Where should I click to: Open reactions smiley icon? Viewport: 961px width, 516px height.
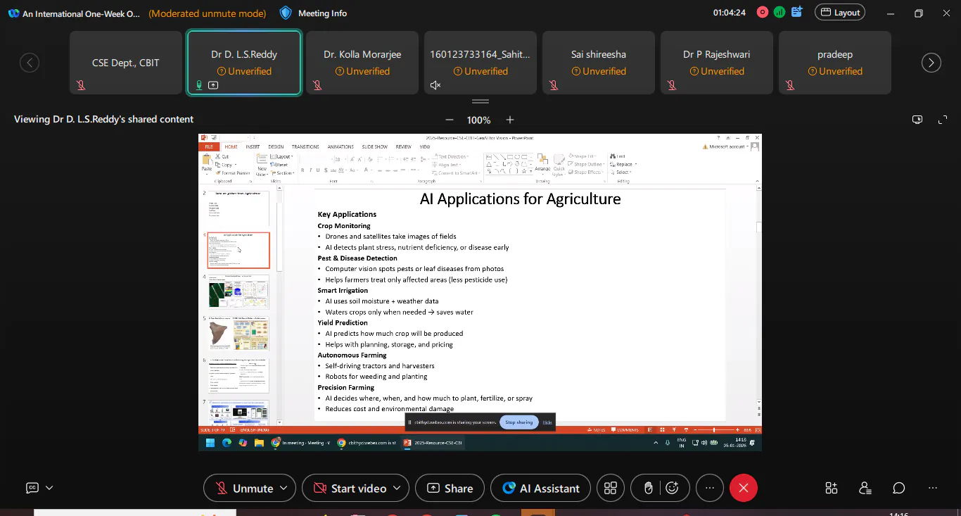(673, 488)
